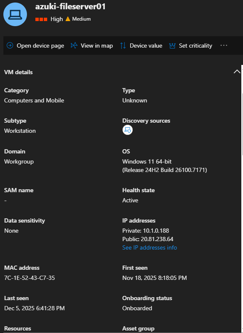The height and width of the screenshot is (333, 243).
Task: Open device page from the toolbar
Action: [x=35, y=46]
